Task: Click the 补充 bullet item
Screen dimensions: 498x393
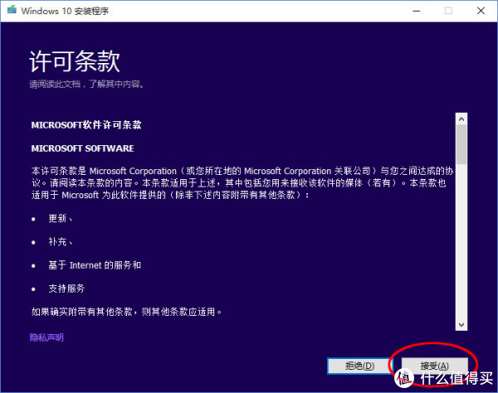Action: coord(60,242)
